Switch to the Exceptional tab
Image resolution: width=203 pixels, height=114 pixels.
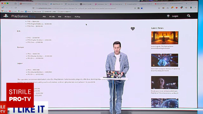(x=131, y=4)
